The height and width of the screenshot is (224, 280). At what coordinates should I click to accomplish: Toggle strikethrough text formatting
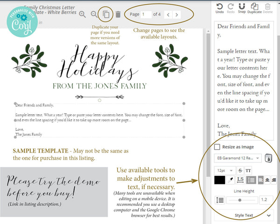[240, 170]
